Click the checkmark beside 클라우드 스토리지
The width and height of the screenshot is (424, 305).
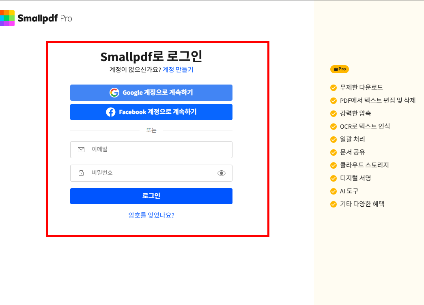pyautogui.click(x=333, y=165)
